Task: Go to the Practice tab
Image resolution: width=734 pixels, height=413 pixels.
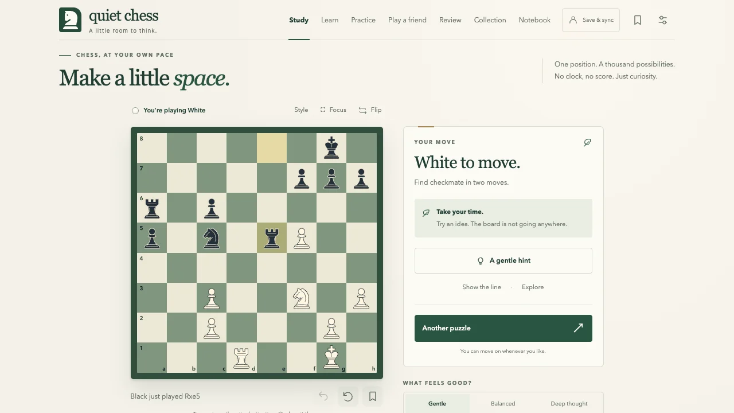Action: pyautogui.click(x=364, y=20)
